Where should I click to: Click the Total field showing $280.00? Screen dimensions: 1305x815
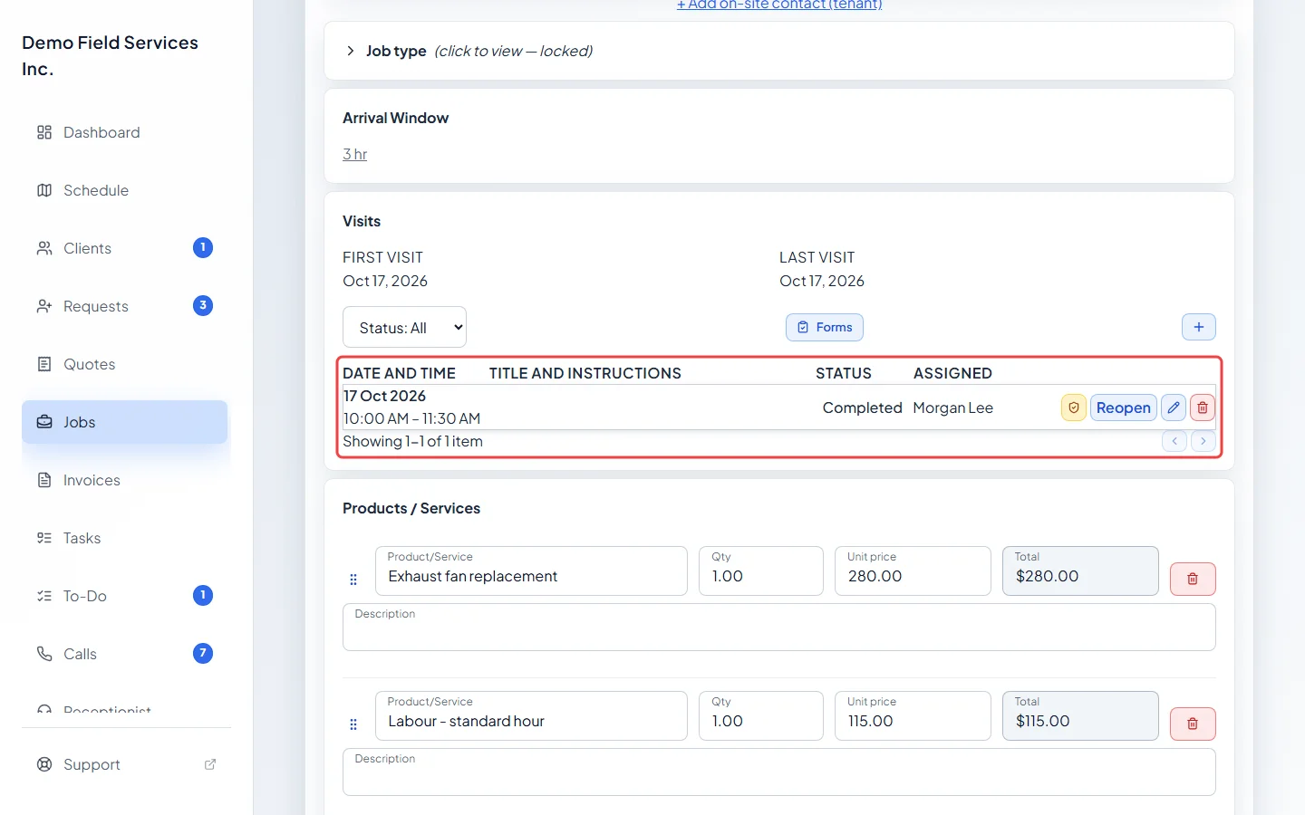1080,570
